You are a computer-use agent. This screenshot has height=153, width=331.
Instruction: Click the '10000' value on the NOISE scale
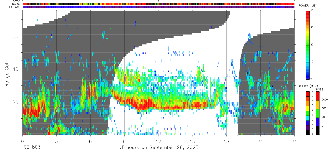(324, 100)
